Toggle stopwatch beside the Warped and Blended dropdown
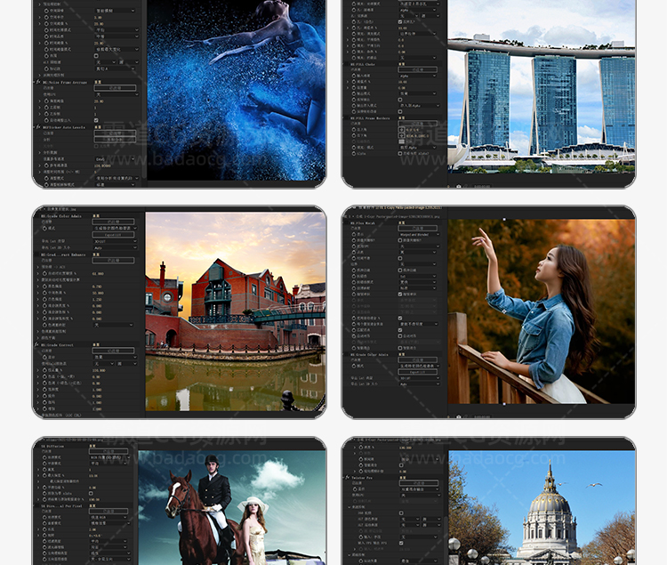 [x=354, y=234]
